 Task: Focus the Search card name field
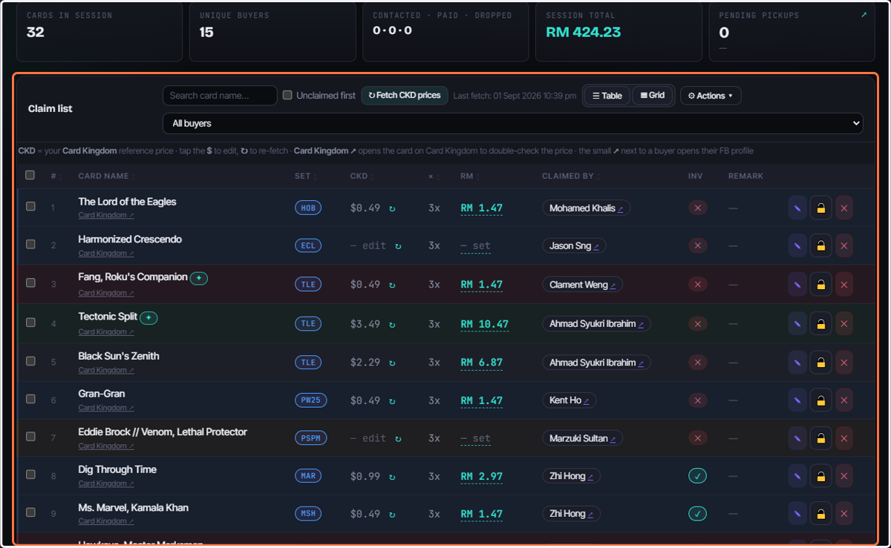pyautogui.click(x=220, y=96)
